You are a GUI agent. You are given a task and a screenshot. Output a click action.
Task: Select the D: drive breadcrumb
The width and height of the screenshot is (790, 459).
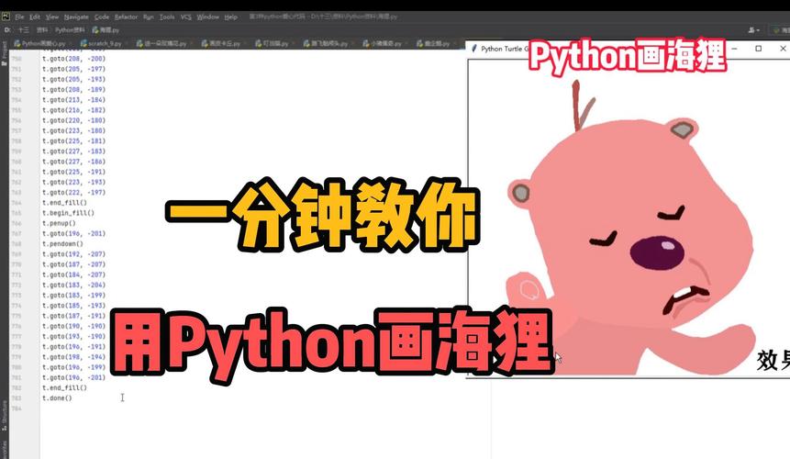coord(7,30)
